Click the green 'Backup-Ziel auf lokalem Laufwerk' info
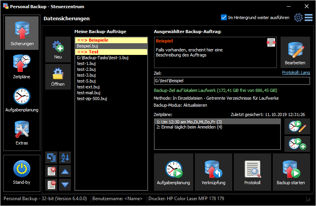 click(x=215, y=90)
